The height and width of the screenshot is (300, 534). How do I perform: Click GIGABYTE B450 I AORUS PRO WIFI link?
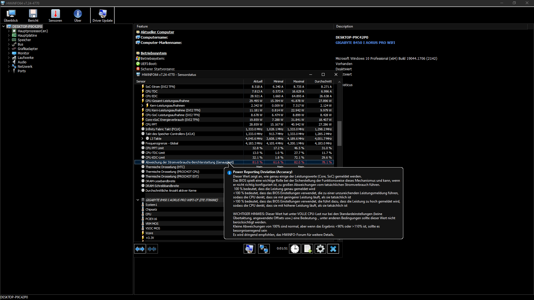coord(365,43)
